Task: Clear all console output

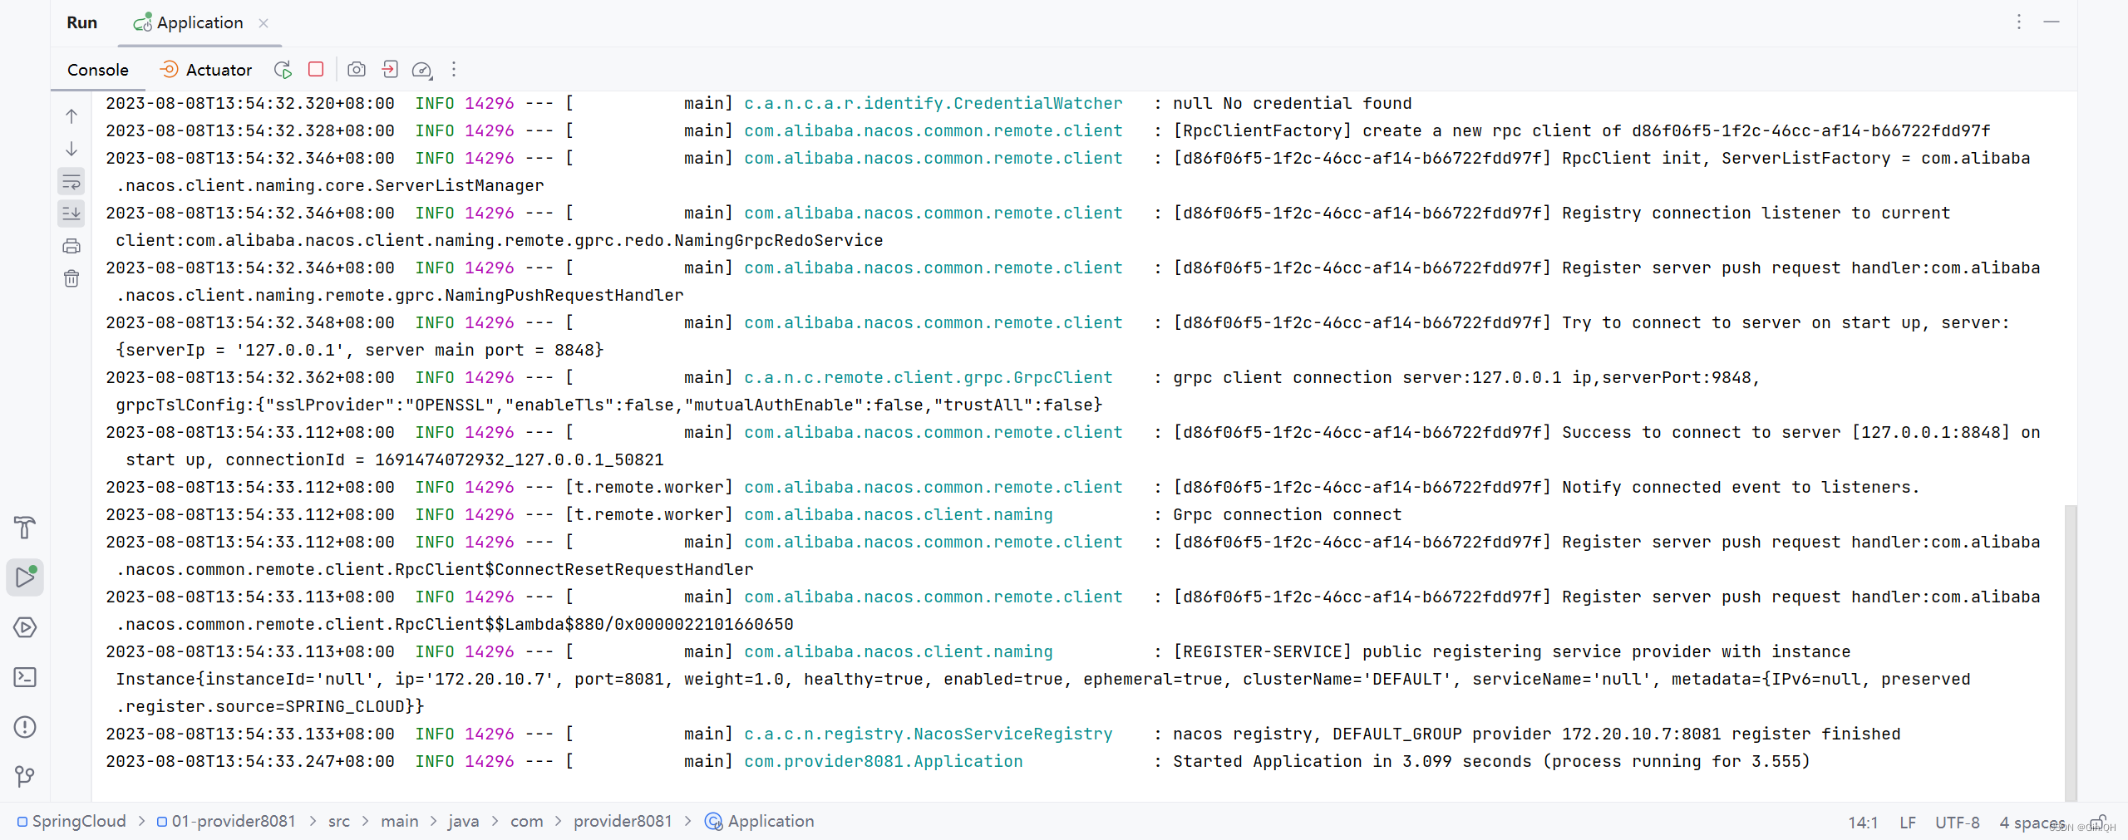Action: tap(71, 278)
